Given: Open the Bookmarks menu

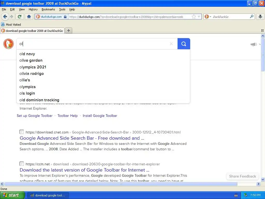Looking at the screenshot, I should (48, 9).
